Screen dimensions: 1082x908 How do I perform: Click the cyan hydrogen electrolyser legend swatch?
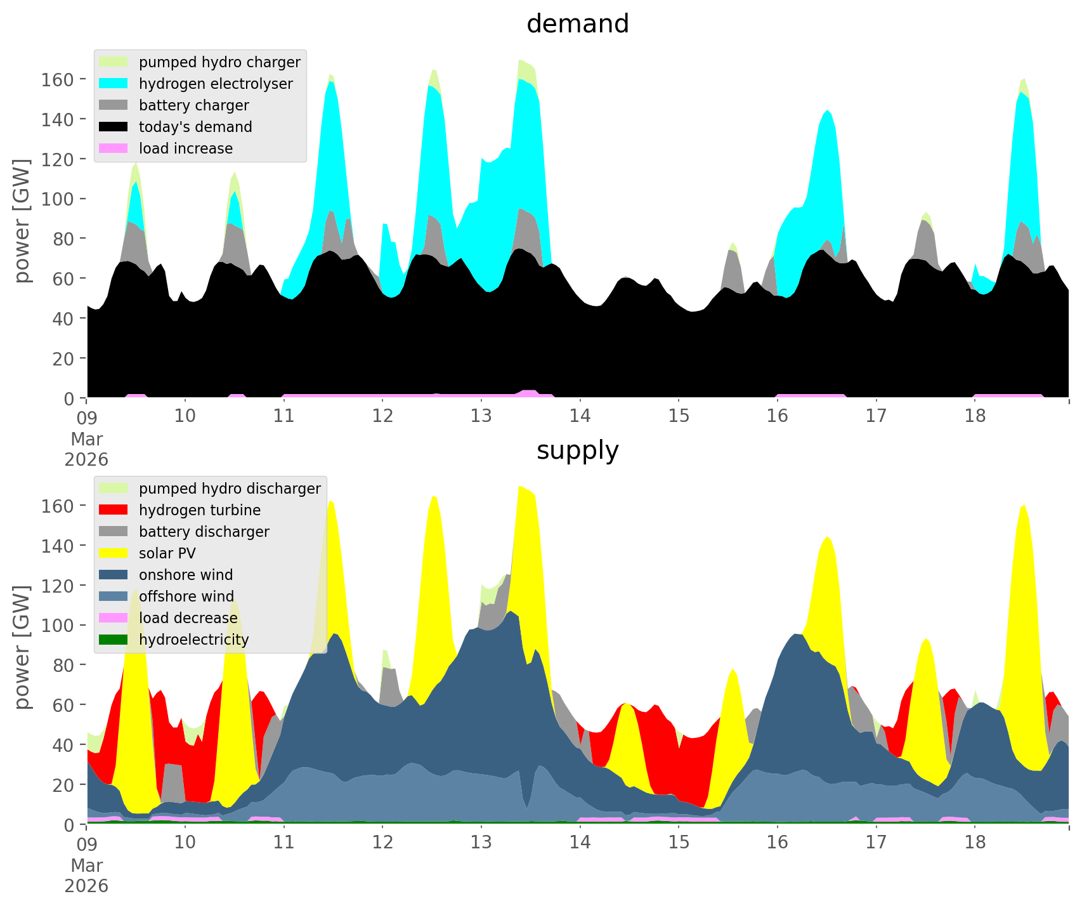click(x=114, y=84)
